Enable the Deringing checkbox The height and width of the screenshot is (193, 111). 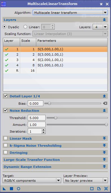point(5,152)
